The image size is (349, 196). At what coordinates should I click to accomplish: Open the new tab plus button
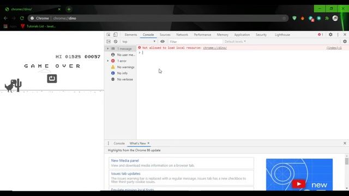69,9
